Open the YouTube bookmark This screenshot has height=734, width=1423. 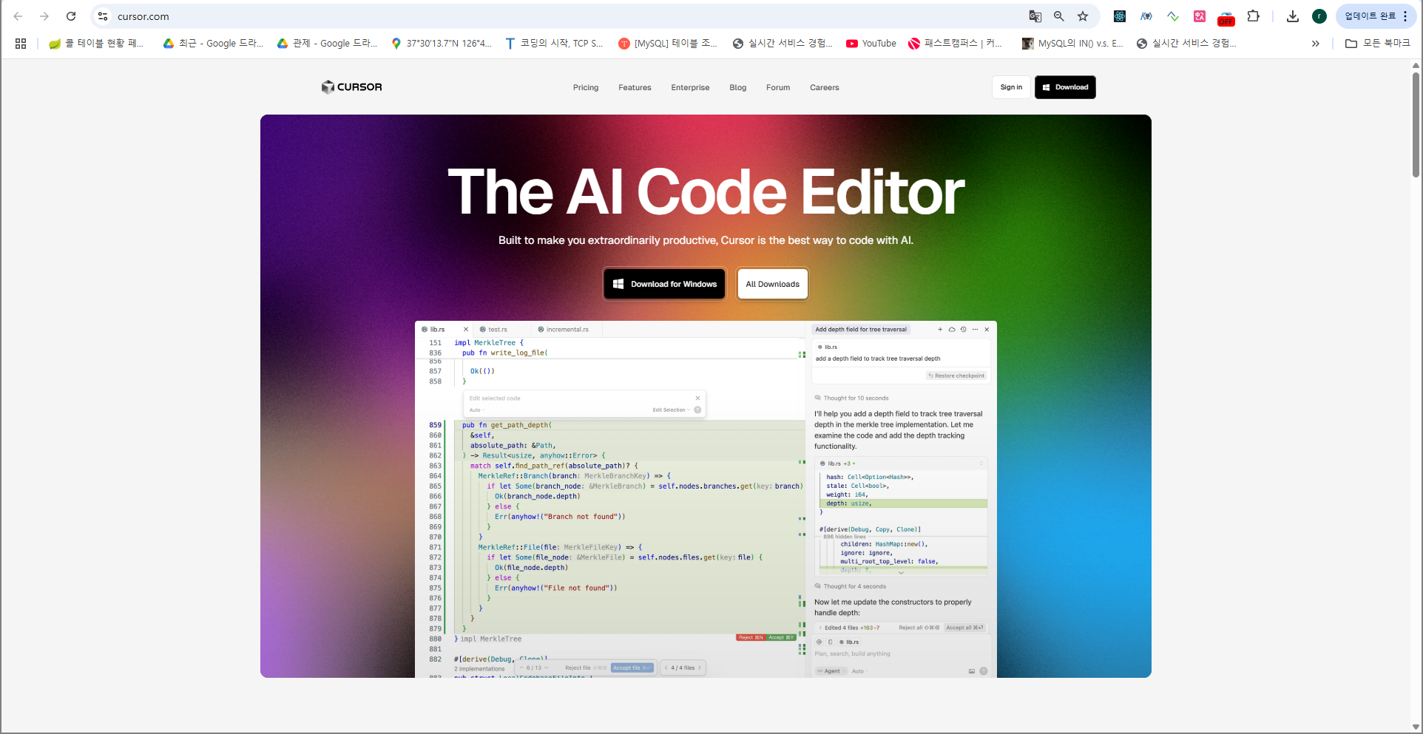pos(871,44)
